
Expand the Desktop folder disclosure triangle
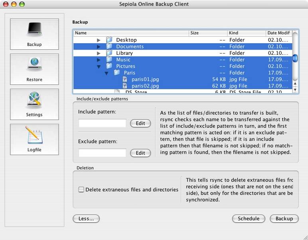99,40
